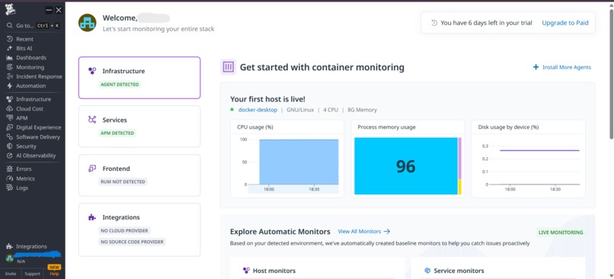Click the Logs icon in the sidebar
The image size is (614, 279).
coord(10,188)
